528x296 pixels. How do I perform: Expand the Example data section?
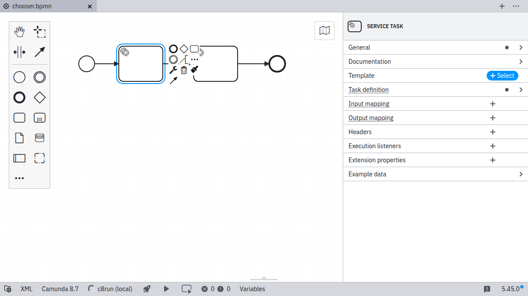pos(521,174)
